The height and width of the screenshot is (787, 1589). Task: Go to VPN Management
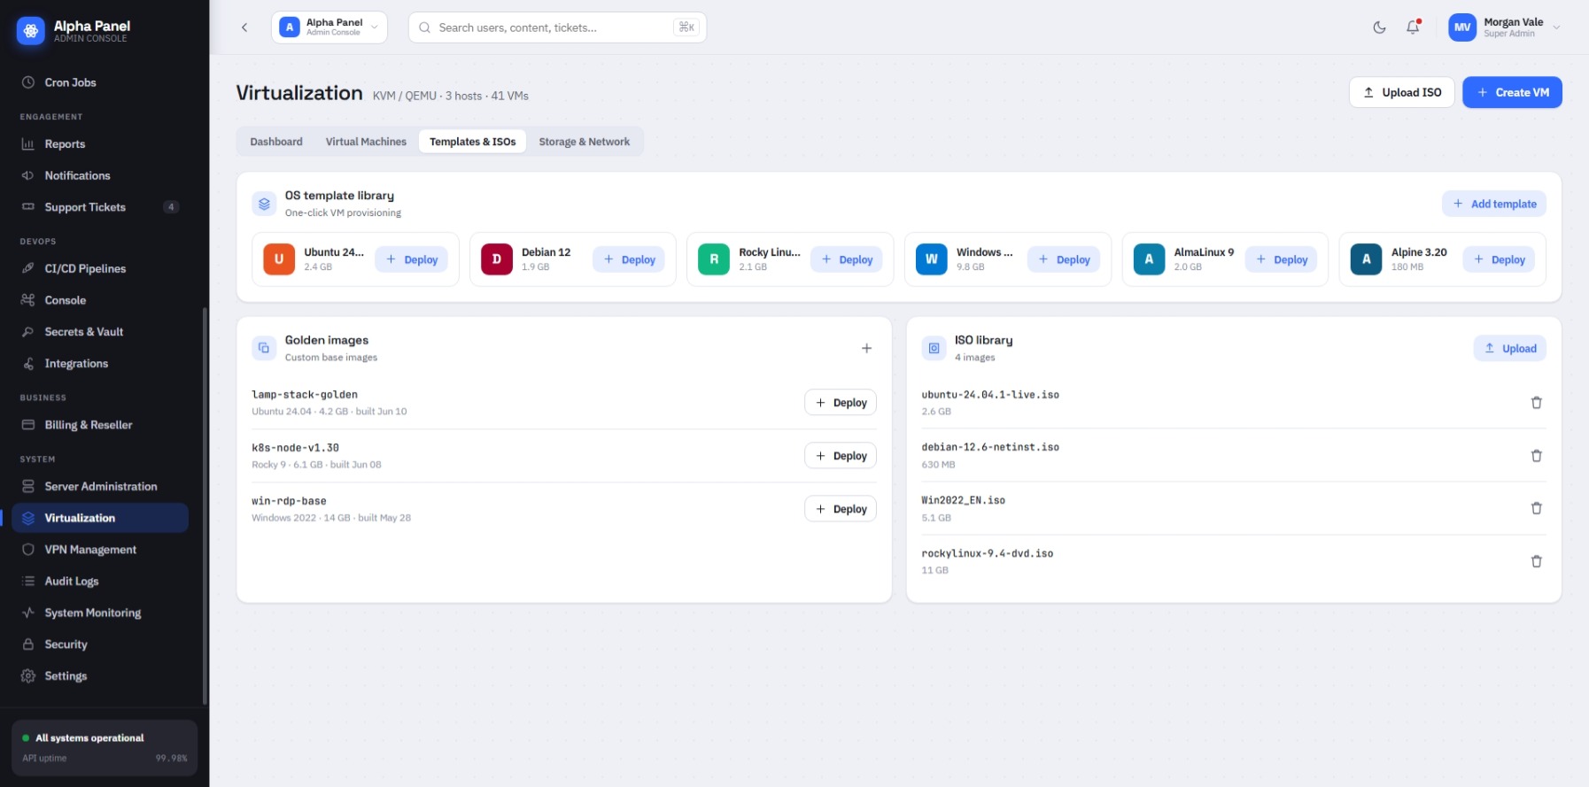(x=100, y=550)
